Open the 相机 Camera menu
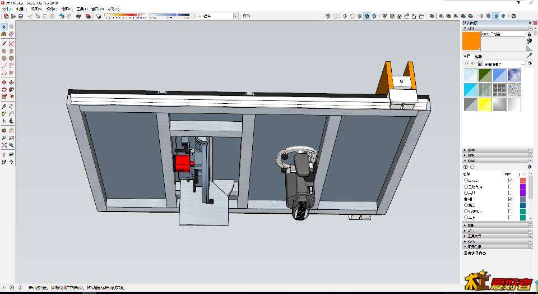Image resolution: width=538 pixels, height=294 pixels. pos(52,9)
